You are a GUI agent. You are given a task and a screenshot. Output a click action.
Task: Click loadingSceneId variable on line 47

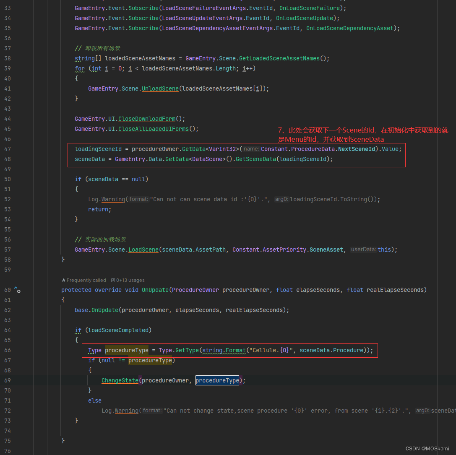pyautogui.click(x=98, y=149)
